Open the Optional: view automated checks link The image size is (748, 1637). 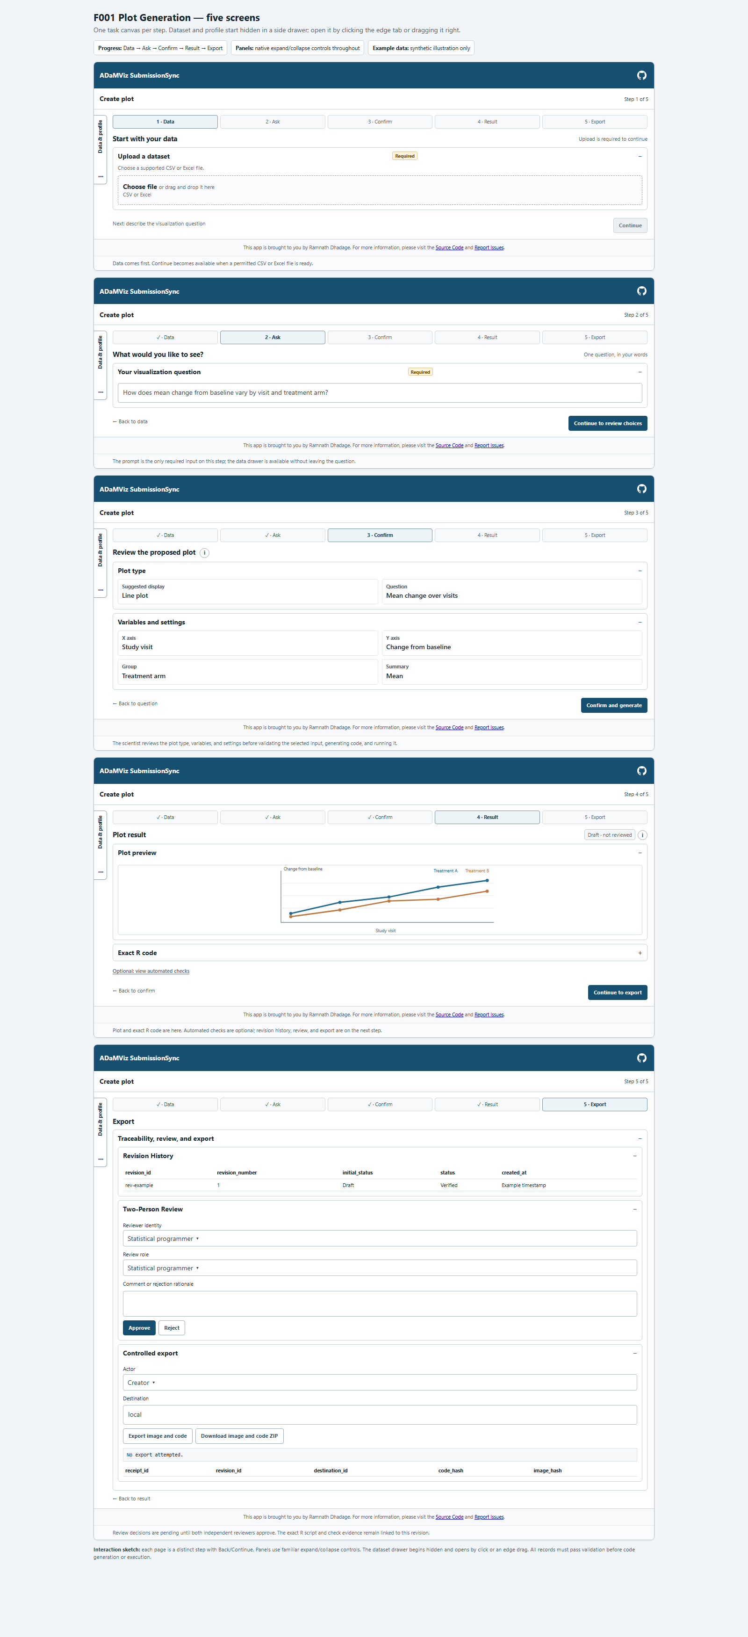point(151,971)
